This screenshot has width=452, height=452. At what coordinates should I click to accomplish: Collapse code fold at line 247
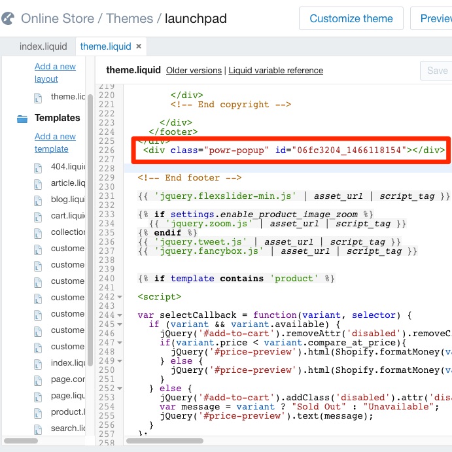[x=120, y=343]
